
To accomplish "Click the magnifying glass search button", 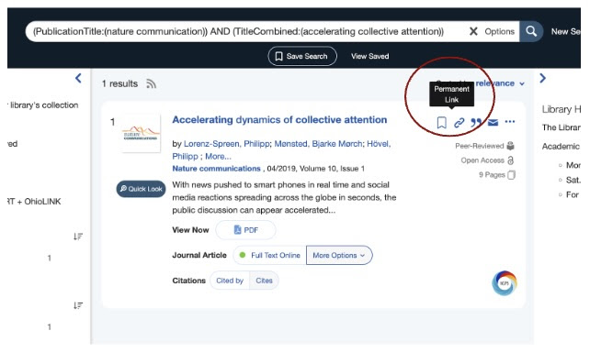I will pos(531,31).
